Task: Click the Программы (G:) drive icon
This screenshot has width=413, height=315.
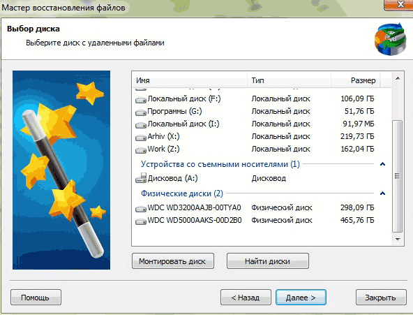Action: pos(141,112)
